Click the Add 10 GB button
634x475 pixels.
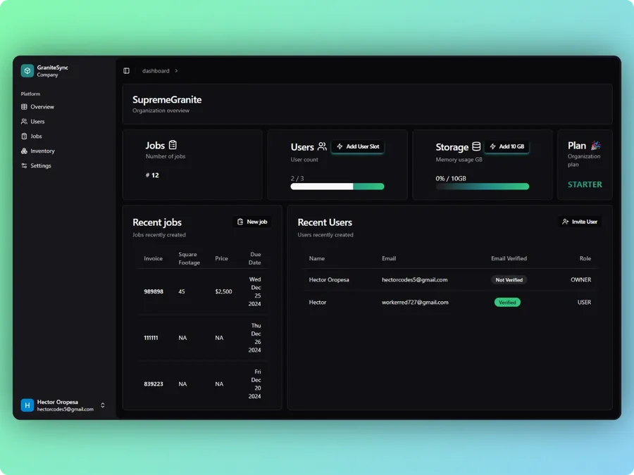(506, 146)
